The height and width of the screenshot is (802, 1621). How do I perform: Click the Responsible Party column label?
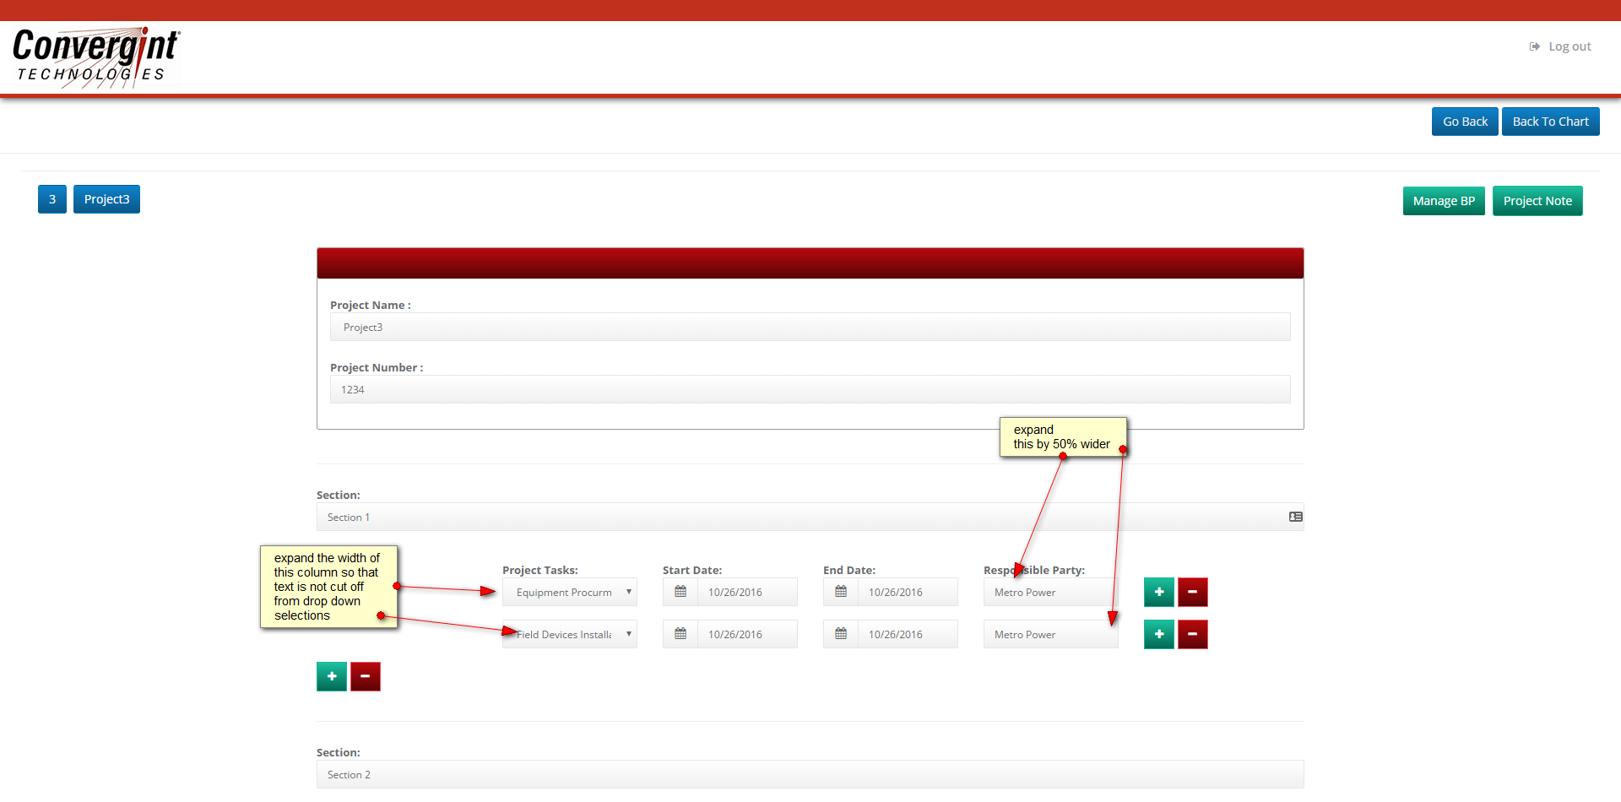tap(1034, 570)
